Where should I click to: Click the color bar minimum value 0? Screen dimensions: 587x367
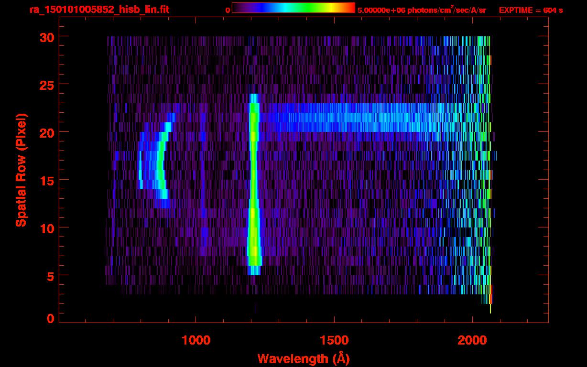[228, 10]
